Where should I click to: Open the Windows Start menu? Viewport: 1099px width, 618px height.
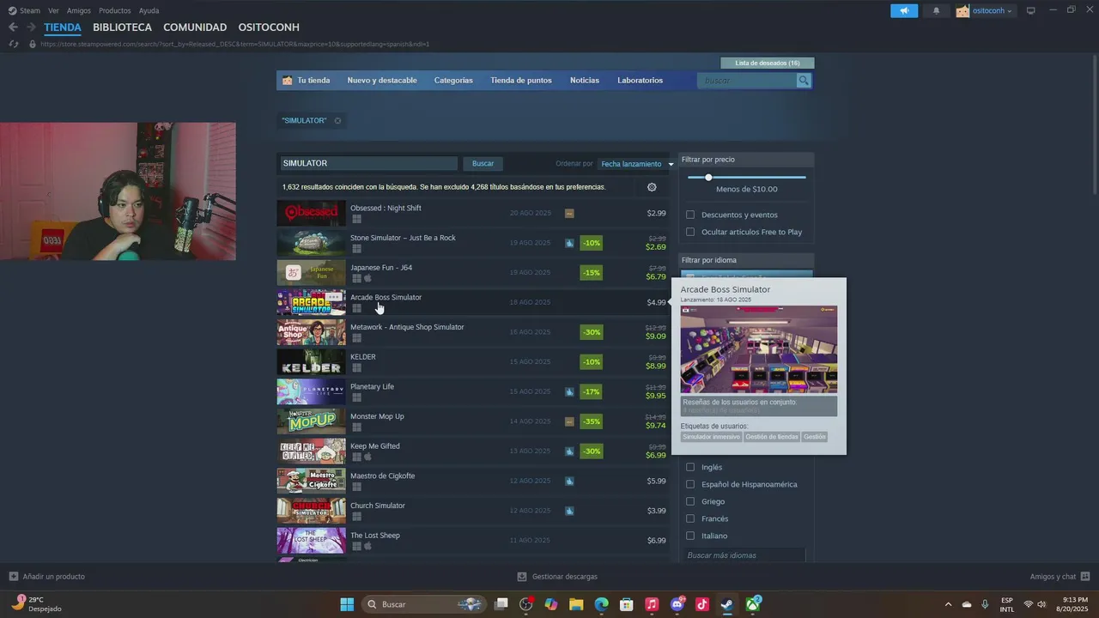coord(347,604)
